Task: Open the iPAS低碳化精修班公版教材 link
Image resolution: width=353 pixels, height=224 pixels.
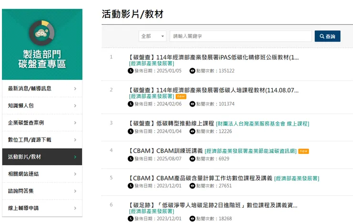Action: click(213, 57)
